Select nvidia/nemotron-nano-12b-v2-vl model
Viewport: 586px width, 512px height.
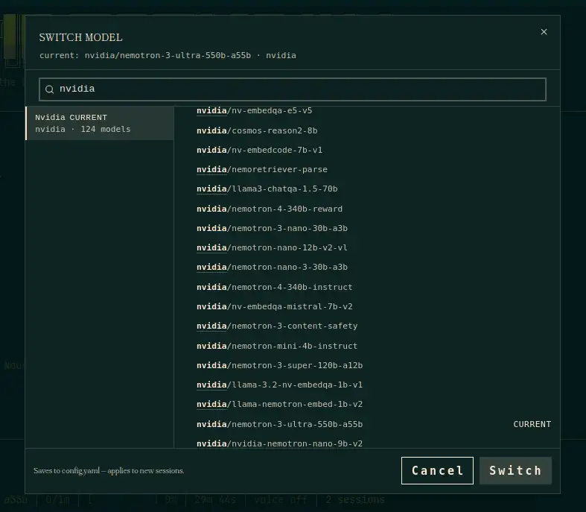coord(368,247)
